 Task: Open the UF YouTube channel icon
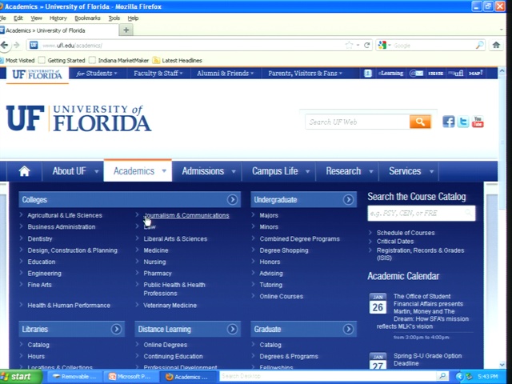pos(478,122)
